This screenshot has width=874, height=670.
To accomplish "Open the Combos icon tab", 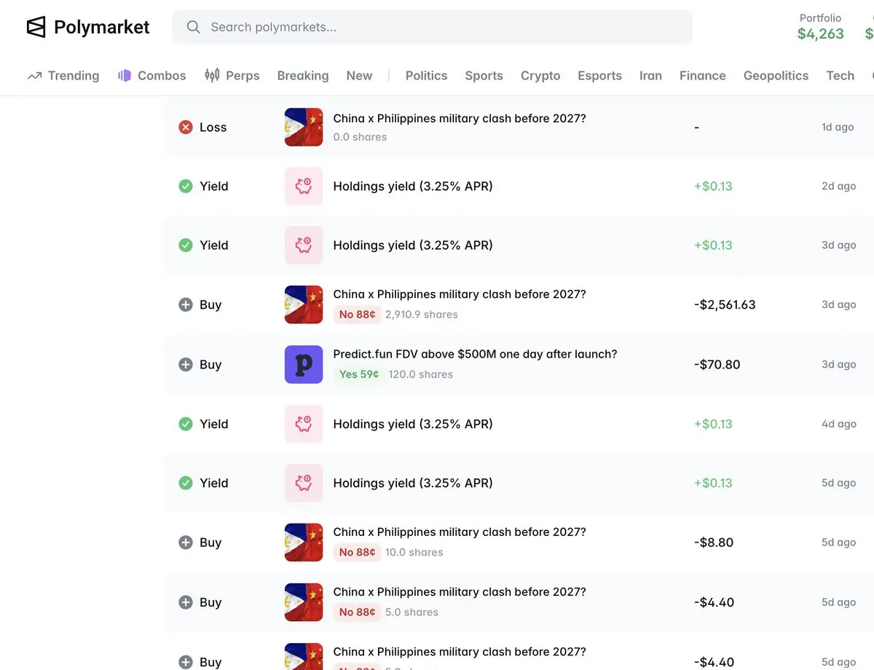I will [125, 76].
